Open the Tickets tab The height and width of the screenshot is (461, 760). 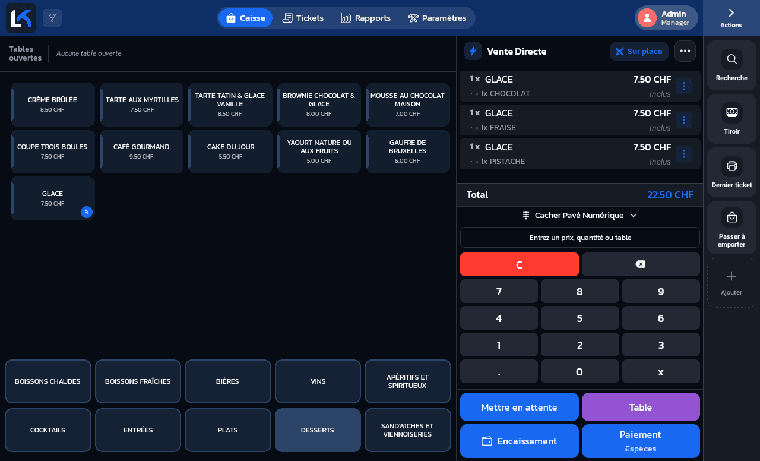(x=303, y=18)
